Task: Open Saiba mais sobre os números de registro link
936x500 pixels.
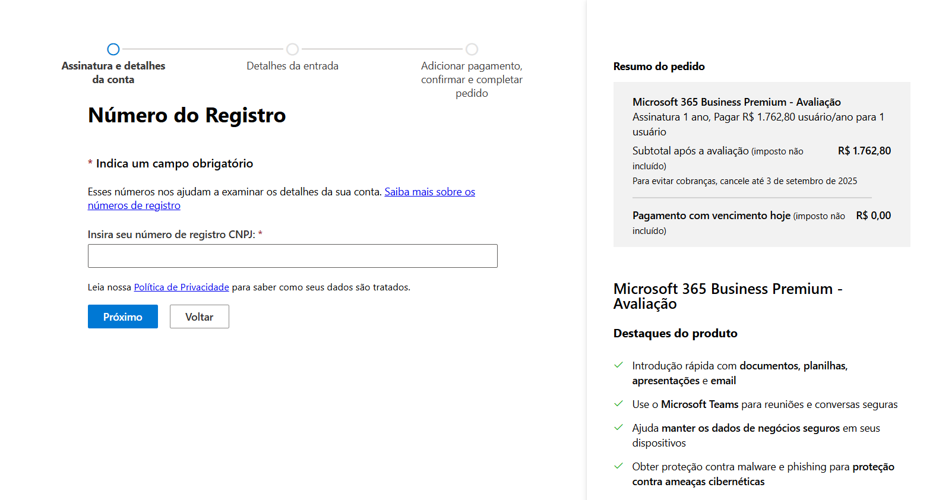Action: [282, 198]
